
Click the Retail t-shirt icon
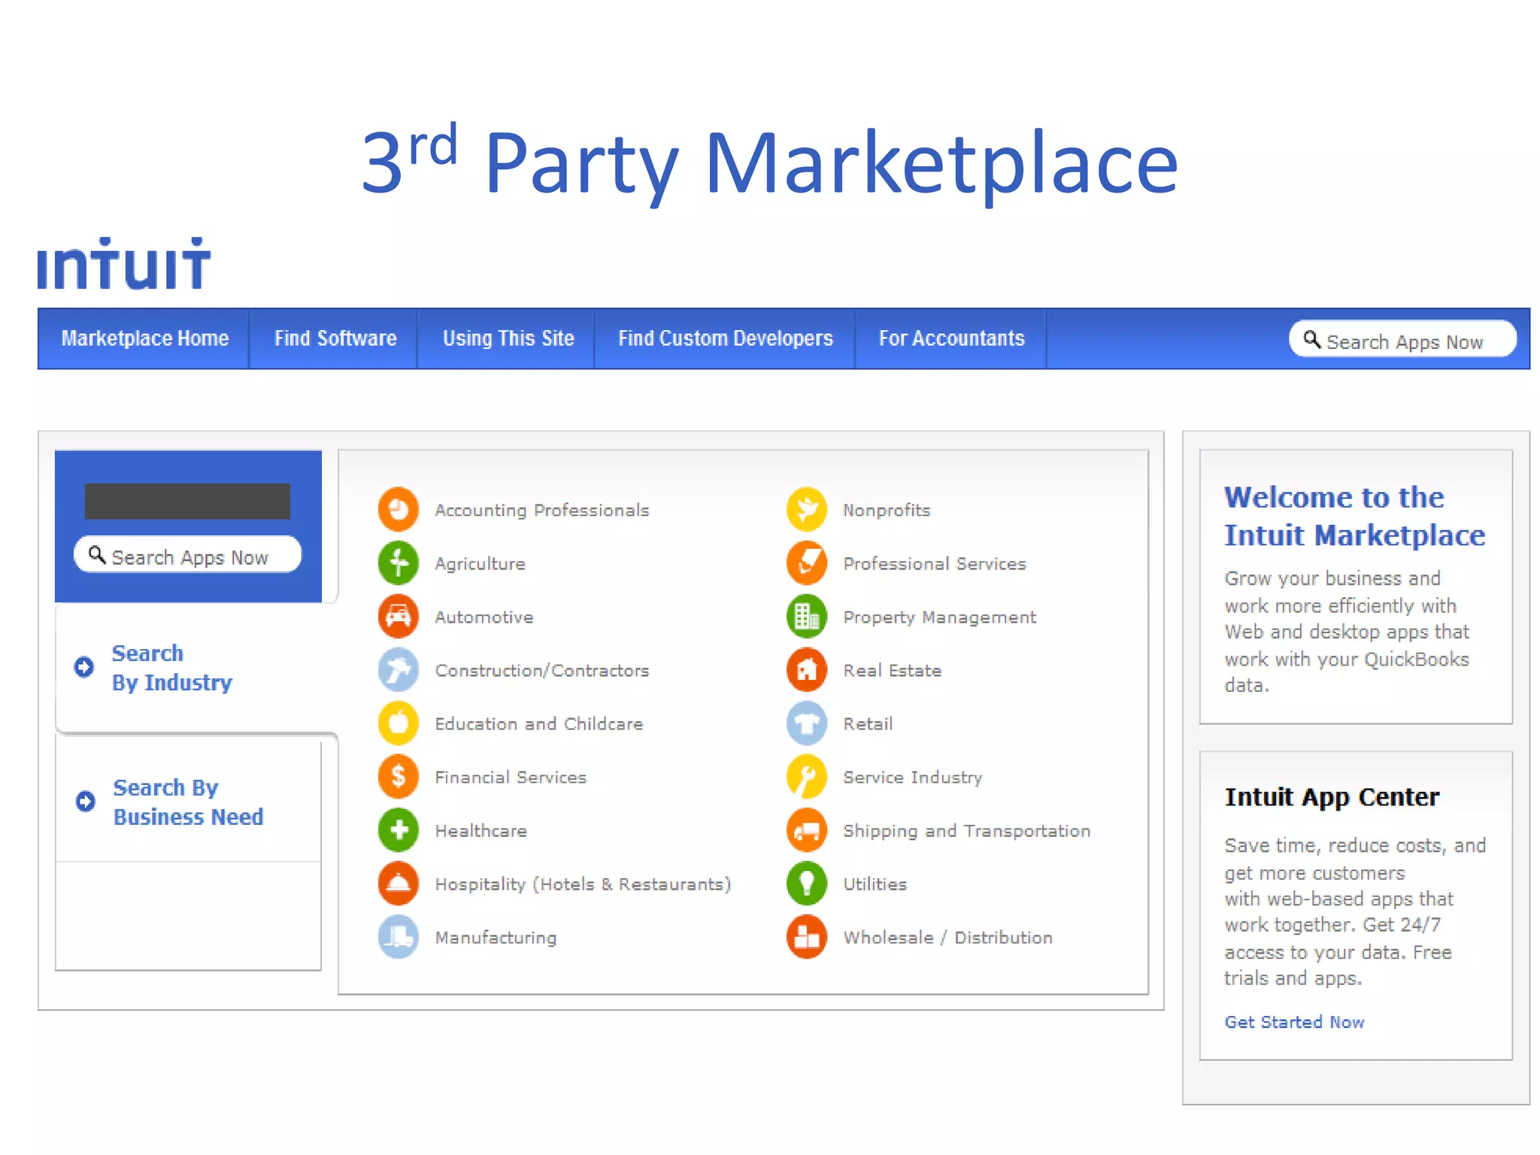tap(807, 723)
